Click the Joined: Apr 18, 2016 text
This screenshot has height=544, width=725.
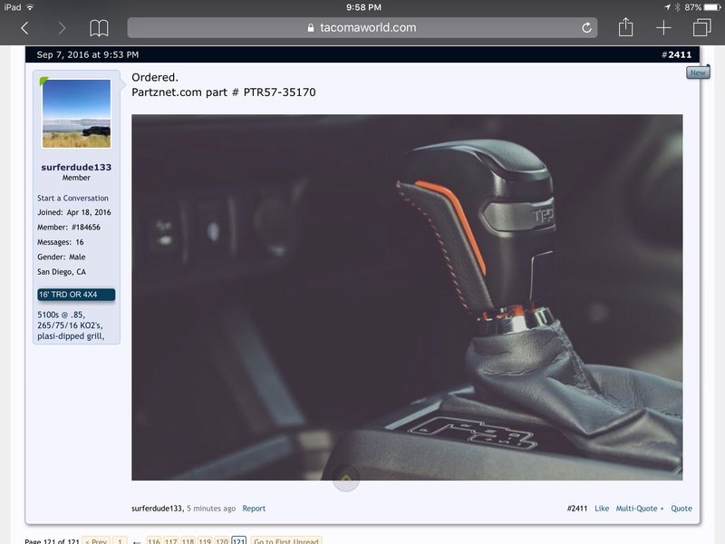(74, 212)
